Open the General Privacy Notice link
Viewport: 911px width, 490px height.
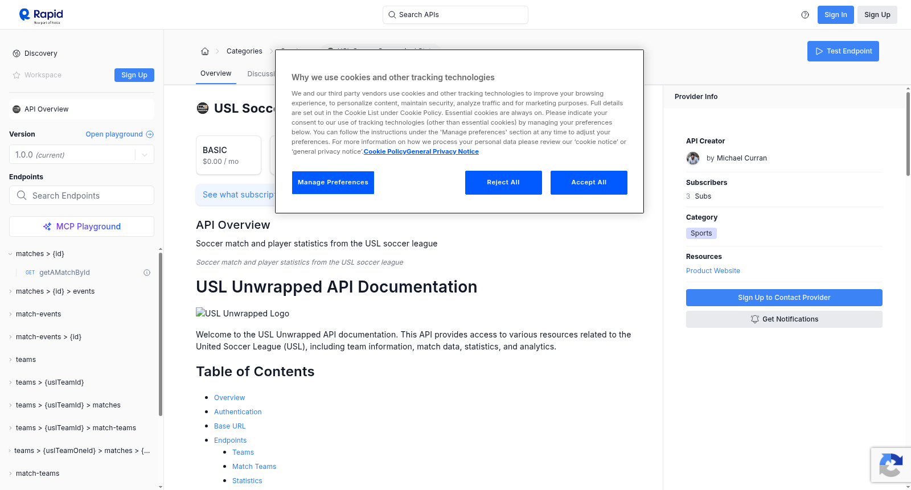tap(443, 152)
